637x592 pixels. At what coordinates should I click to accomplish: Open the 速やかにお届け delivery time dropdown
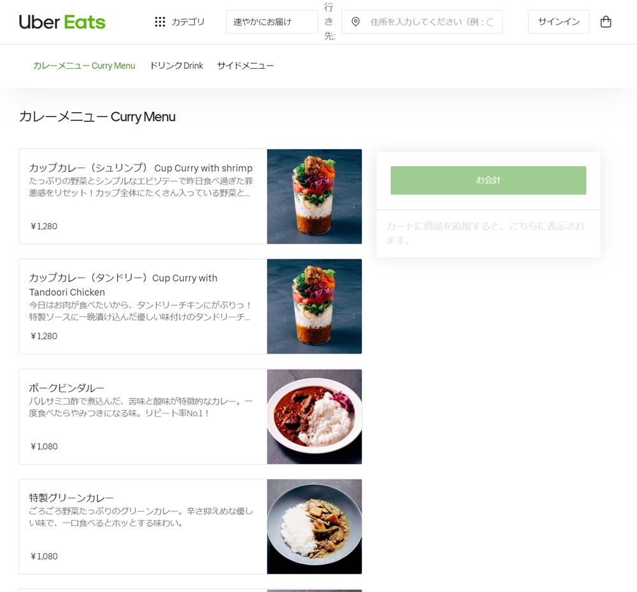tap(272, 22)
